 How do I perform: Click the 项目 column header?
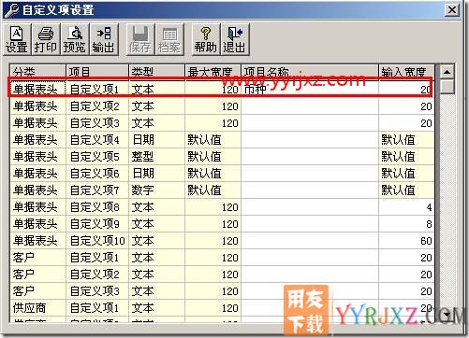click(x=97, y=72)
